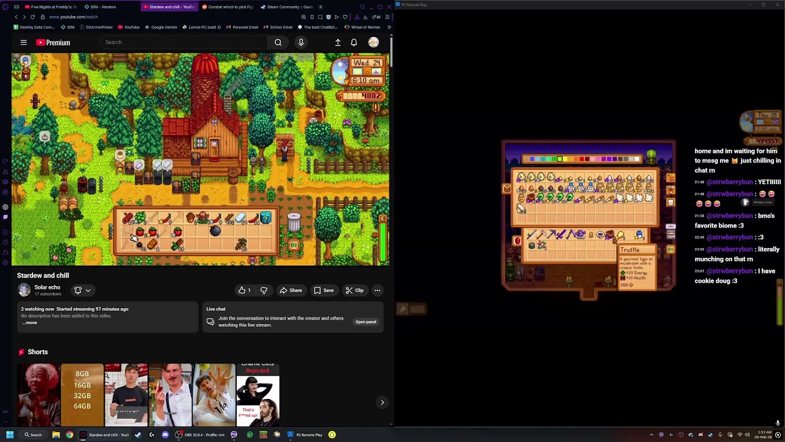Expand hidden bookmarks overflow chevron
Image resolution: width=785 pixels, height=442 pixels.
tap(389, 27)
